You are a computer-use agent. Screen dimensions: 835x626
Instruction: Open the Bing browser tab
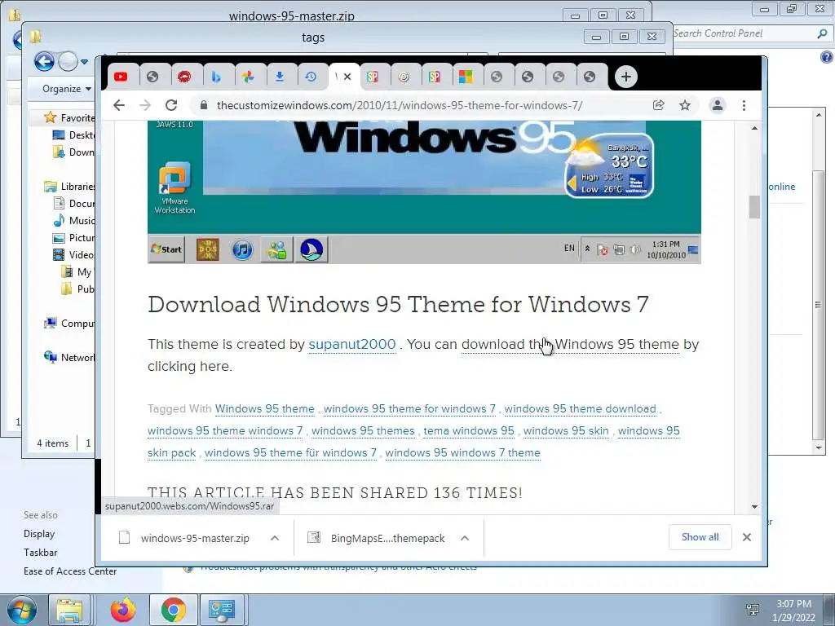(215, 77)
